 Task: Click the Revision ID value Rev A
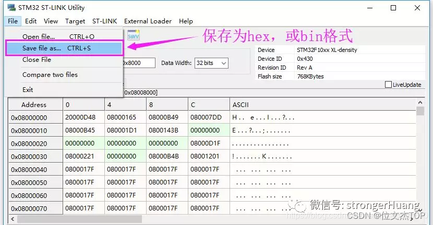coord(305,68)
